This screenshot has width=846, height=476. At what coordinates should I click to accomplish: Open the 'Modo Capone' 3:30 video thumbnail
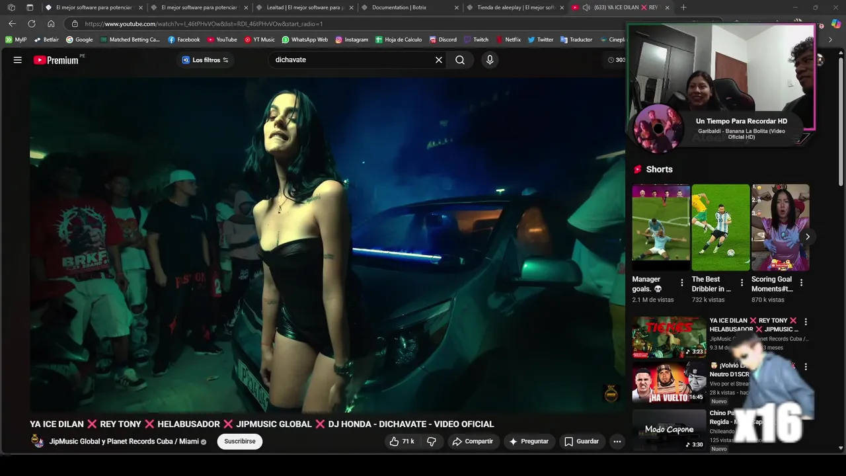click(669, 429)
